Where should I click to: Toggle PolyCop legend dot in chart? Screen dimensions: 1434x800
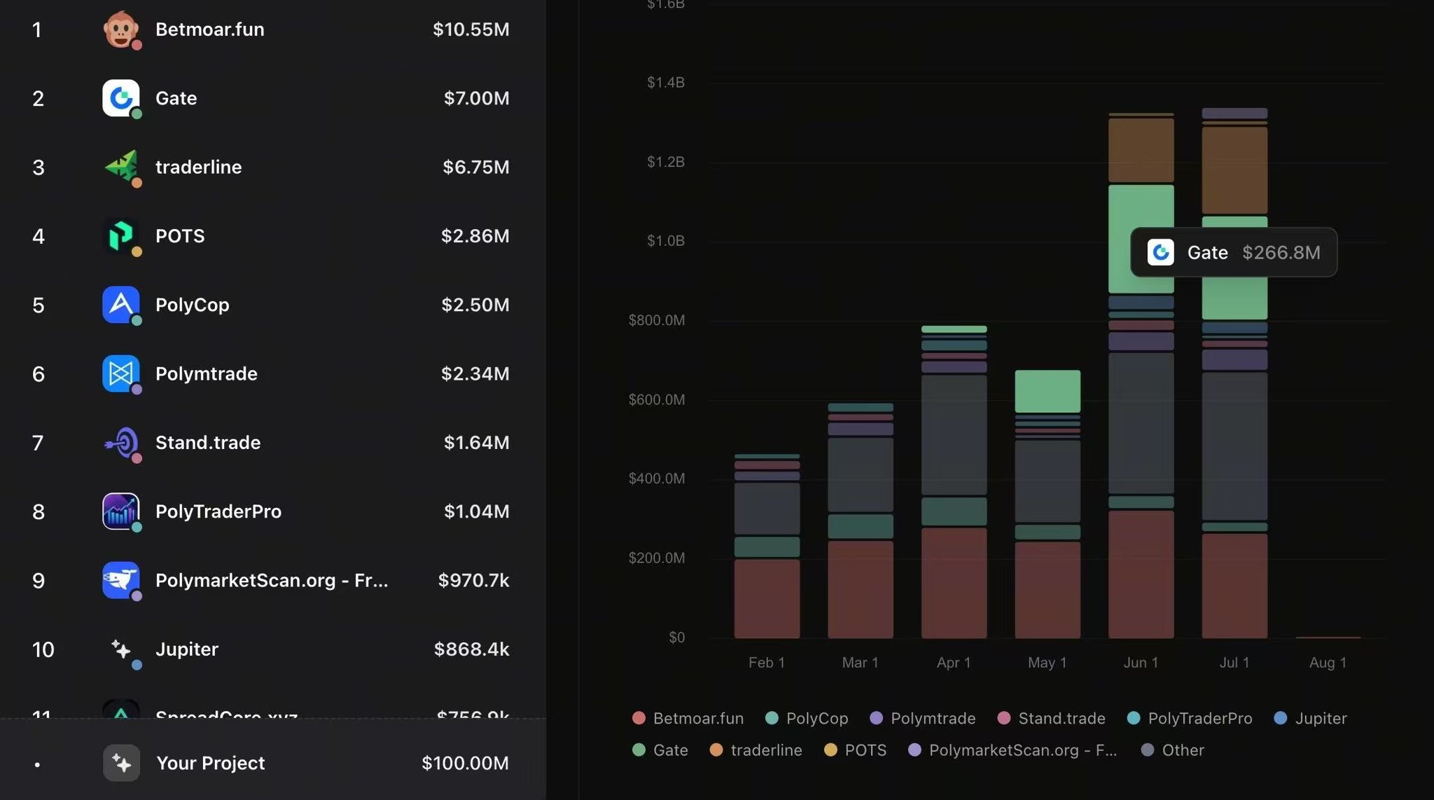coord(772,718)
